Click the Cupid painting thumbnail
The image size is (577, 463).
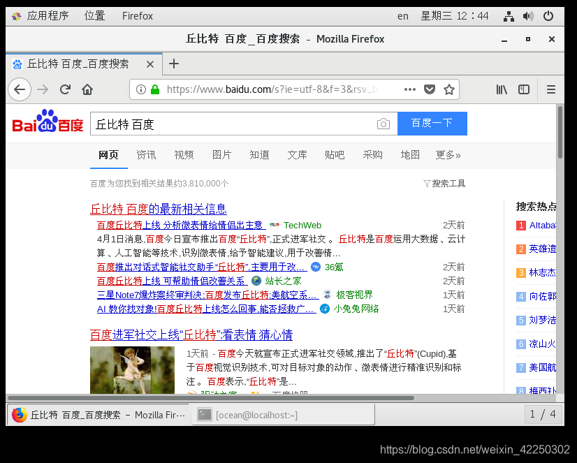(x=133, y=369)
